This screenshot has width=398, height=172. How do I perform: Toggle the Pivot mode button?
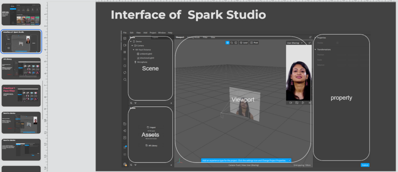[x=254, y=42]
